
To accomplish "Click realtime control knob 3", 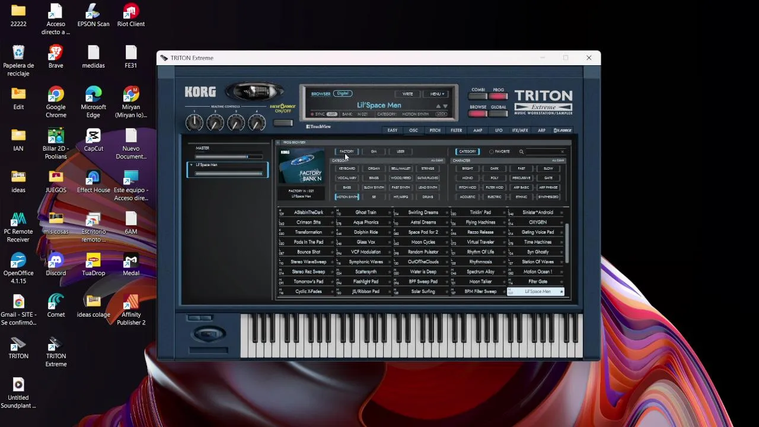I will point(236,123).
